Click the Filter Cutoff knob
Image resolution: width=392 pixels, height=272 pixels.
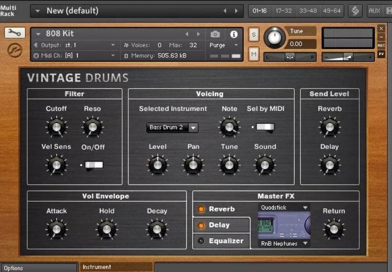click(x=56, y=127)
